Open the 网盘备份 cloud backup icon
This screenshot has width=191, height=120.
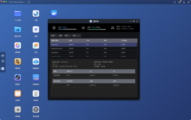tap(36, 61)
